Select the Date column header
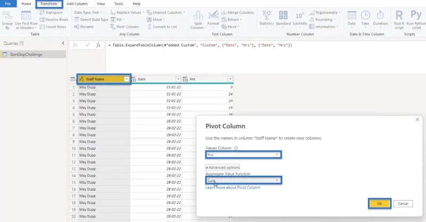The image size is (426, 222). [x=156, y=79]
